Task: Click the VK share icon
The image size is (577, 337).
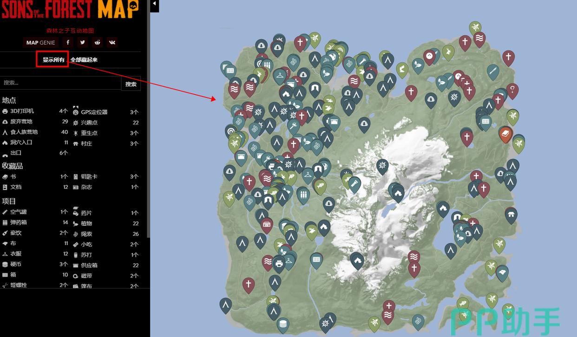Action: click(112, 42)
